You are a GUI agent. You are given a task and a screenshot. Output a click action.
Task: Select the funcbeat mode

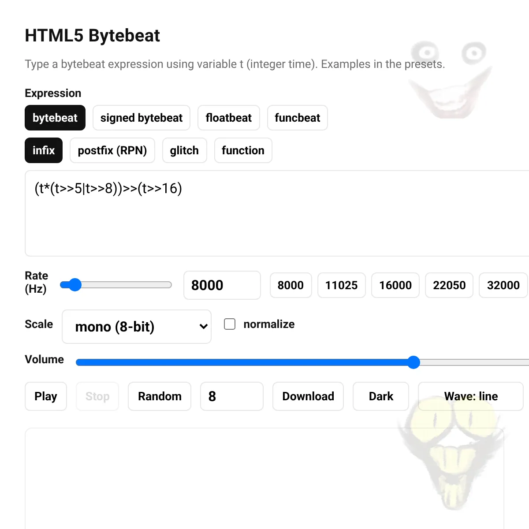pos(297,118)
